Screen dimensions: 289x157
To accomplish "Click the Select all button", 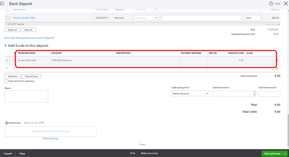I will (x=12, y=30).
